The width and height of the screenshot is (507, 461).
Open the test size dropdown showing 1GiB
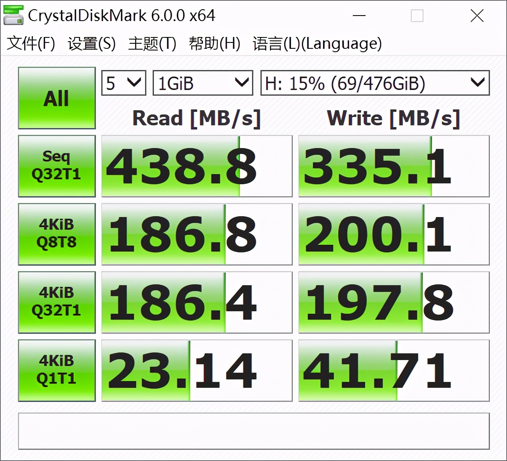pyautogui.click(x=203, y=83)
